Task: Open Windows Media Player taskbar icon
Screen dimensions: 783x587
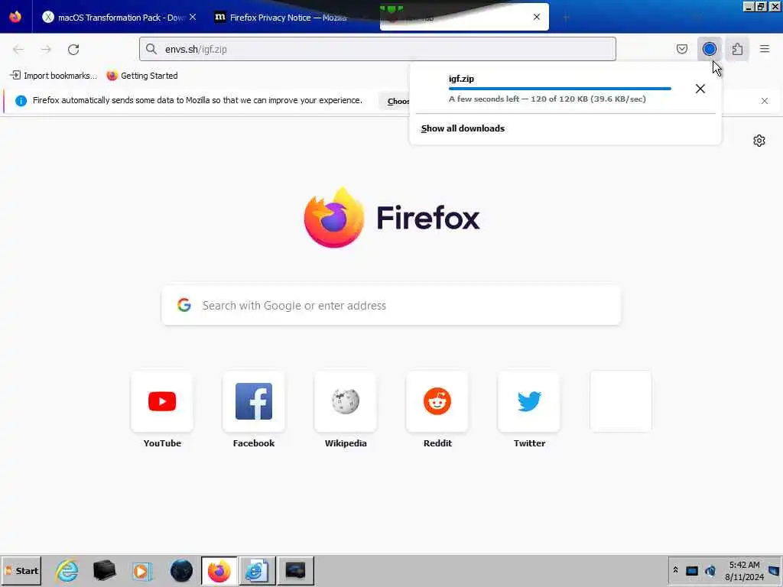Action: pos(142,571)
